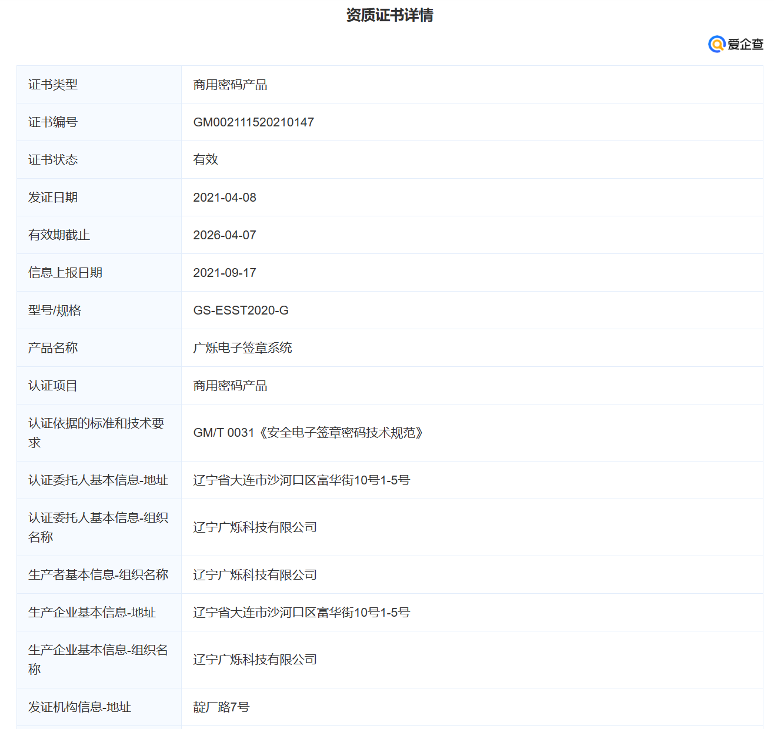Click the 生产企业基本信息-地址 label
The width and height of the screenshot is (774, 729).
coord(92,613)
